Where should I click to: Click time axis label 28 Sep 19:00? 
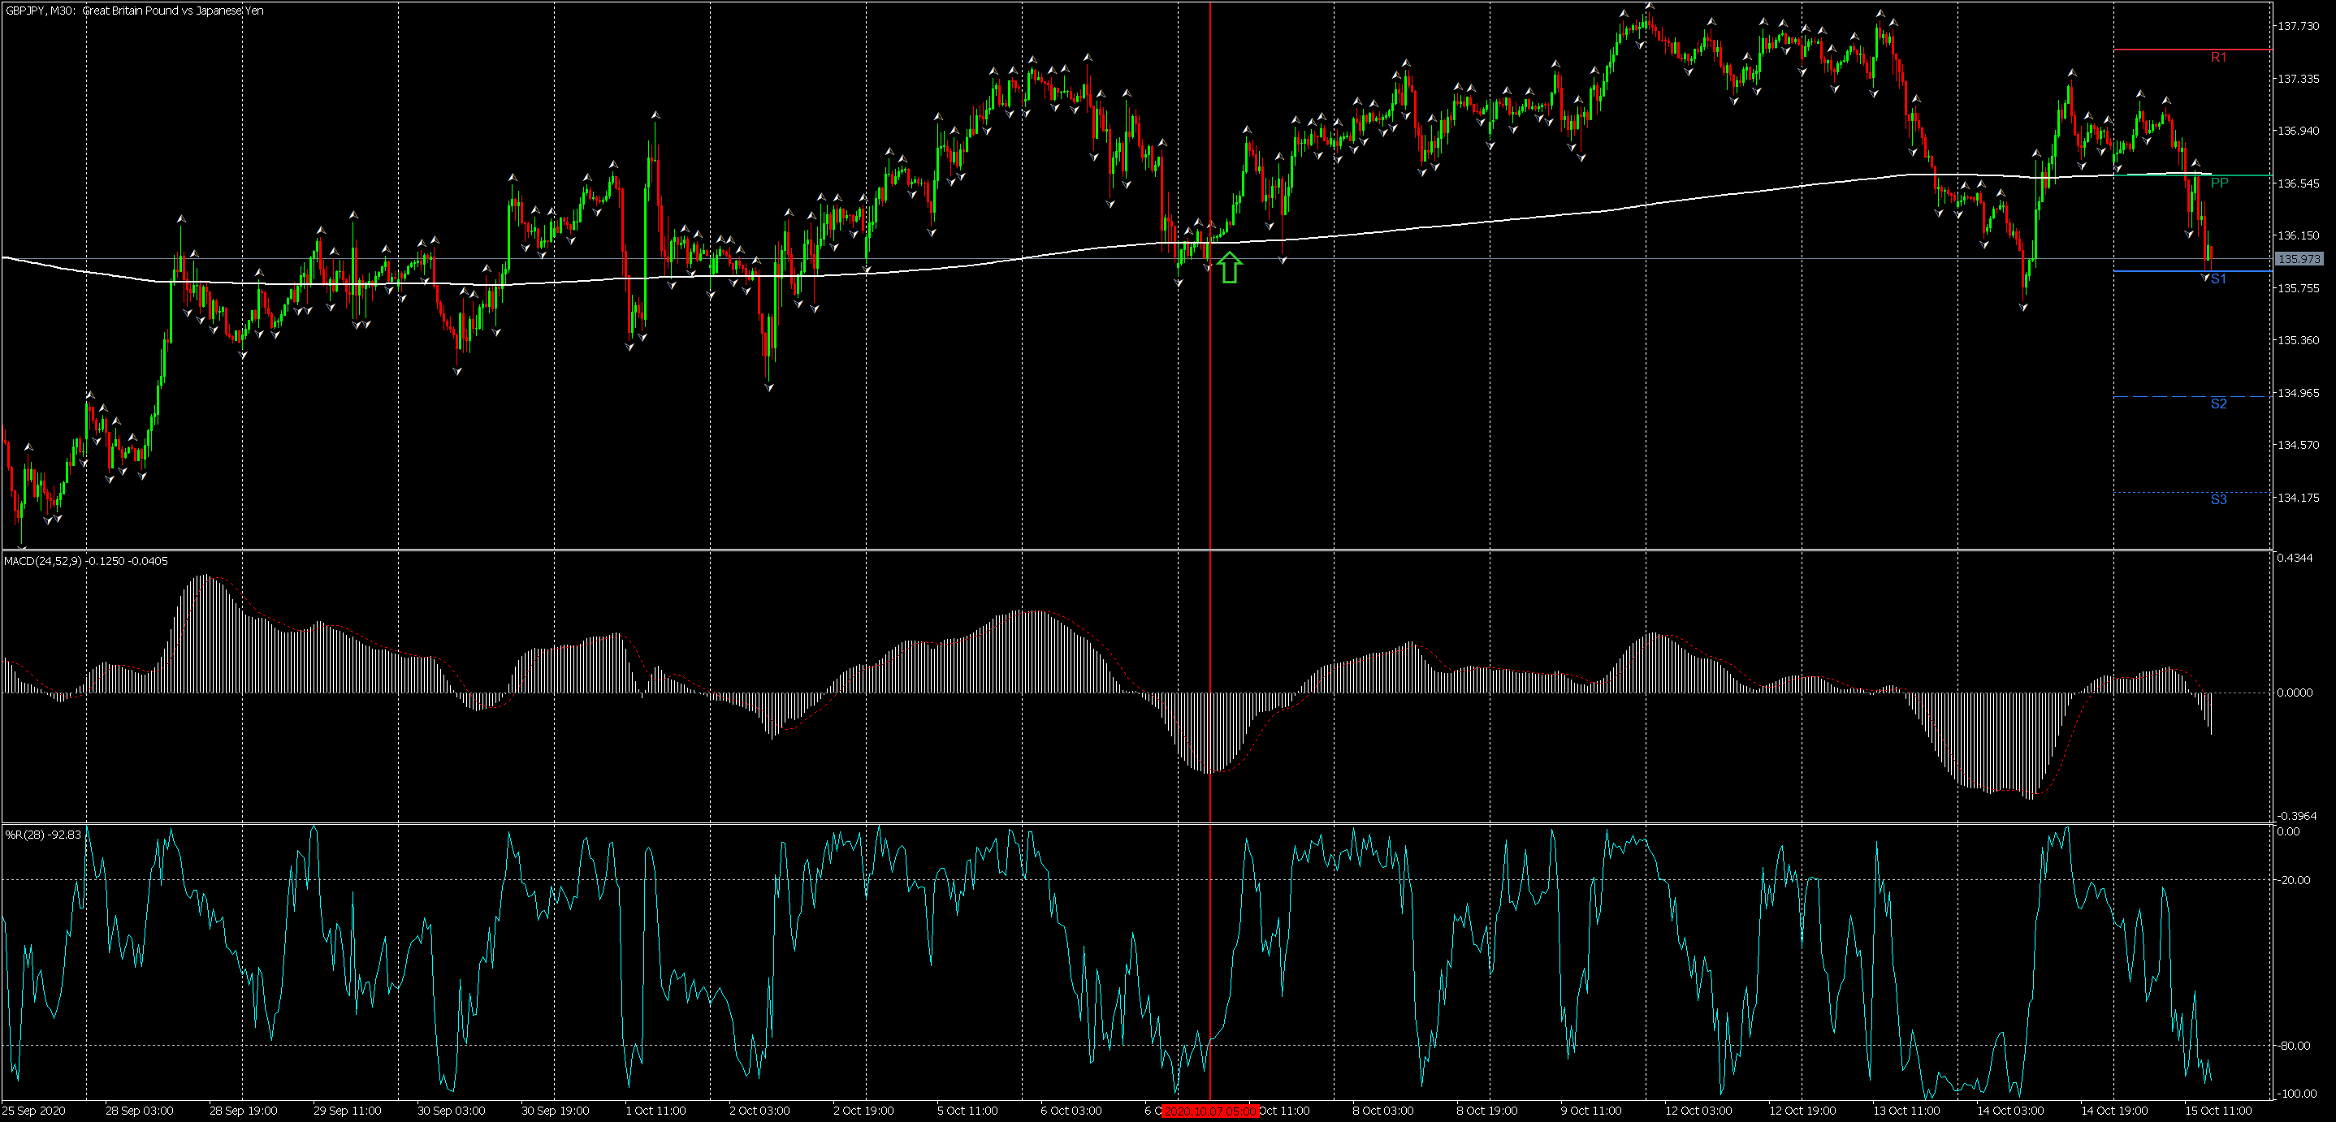point(243,1111)
